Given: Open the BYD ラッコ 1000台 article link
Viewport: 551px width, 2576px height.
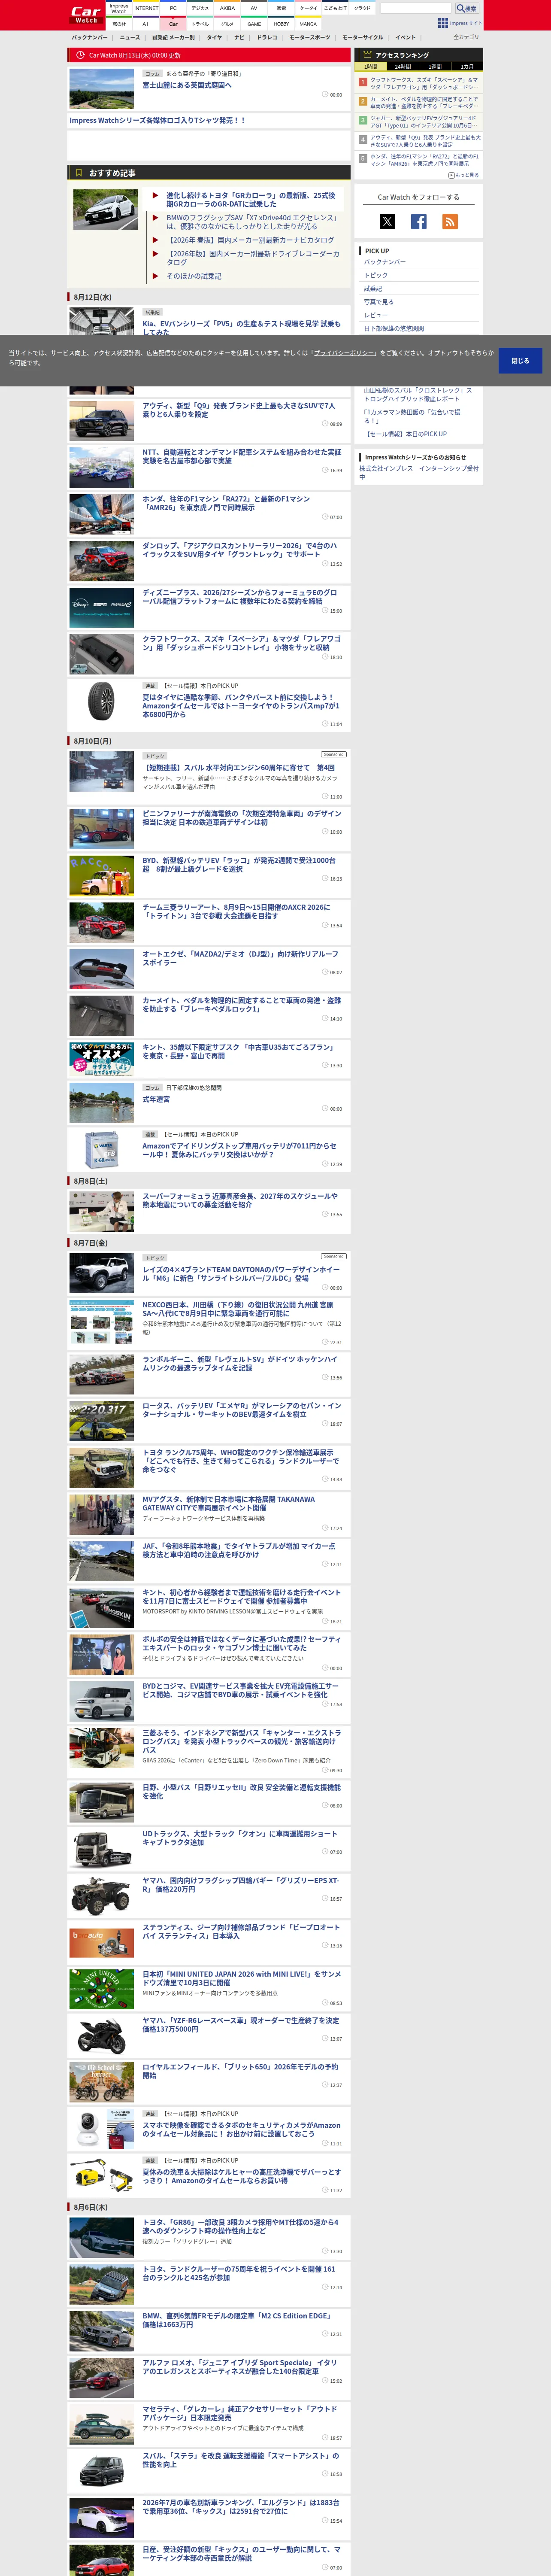Looking at the screenshot, I should click(239, 865).
